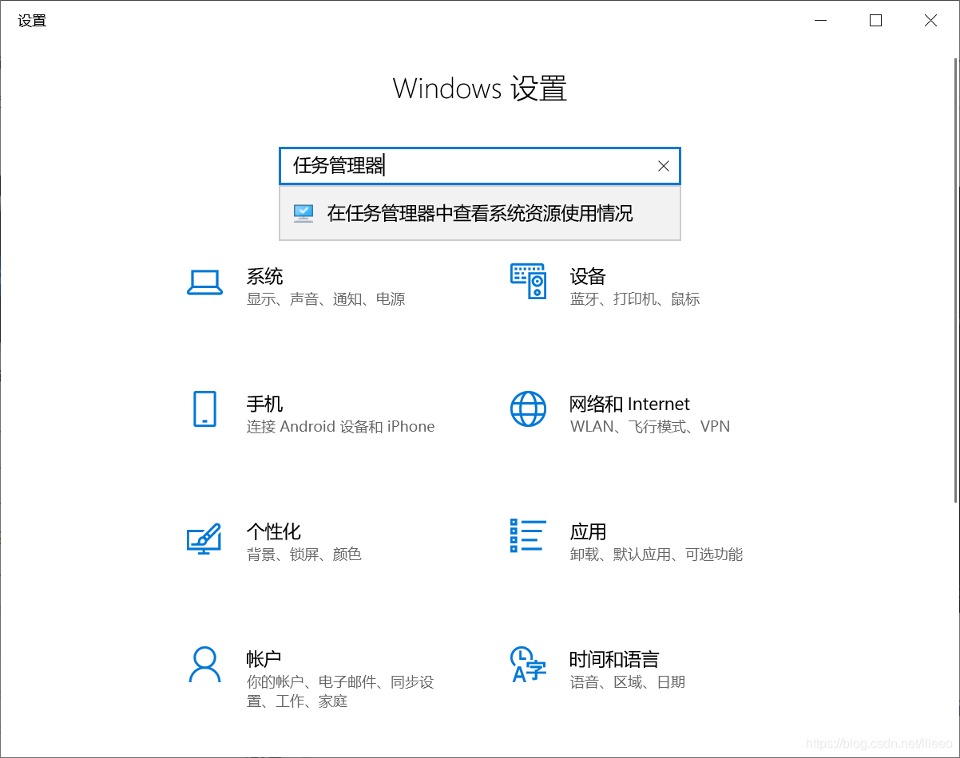Close the 设置 window

point(930,21)
